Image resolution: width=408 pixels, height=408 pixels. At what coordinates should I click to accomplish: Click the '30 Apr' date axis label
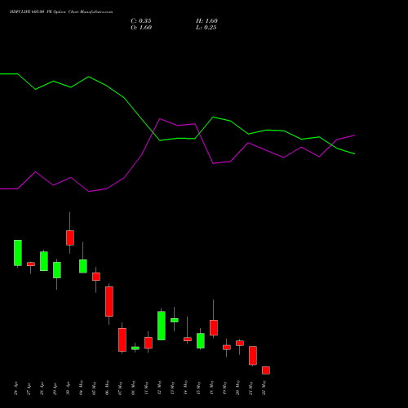(x=69, y=388)
